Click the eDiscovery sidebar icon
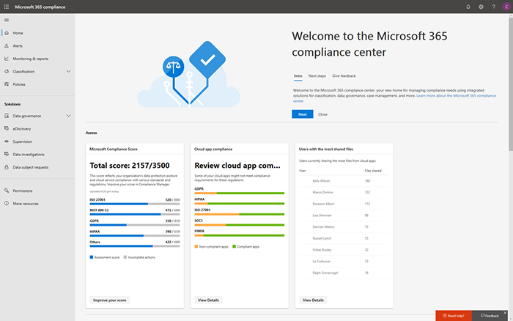Viewport: 513px width, 321px height. [x=7, y=128]
